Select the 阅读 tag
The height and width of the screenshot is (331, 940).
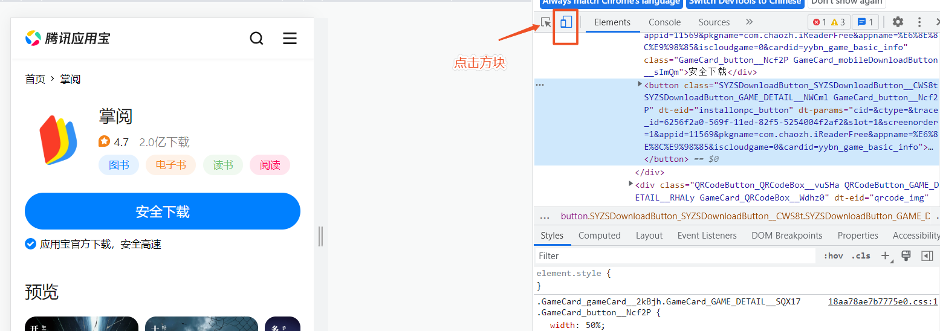(x=270, y=165)
